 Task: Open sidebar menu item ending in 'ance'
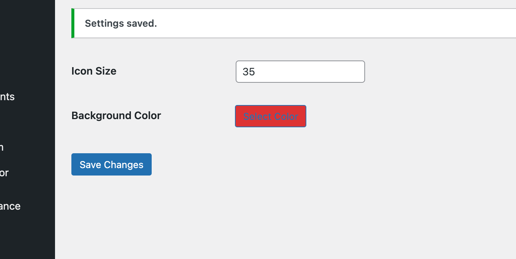point(10,206)
